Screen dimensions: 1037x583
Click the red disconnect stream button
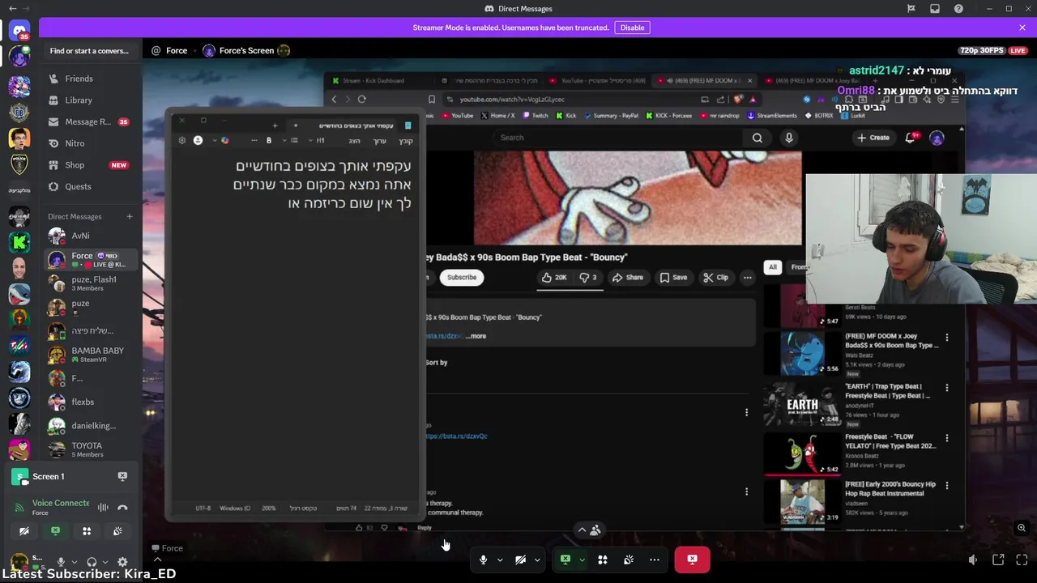(692, 560)
